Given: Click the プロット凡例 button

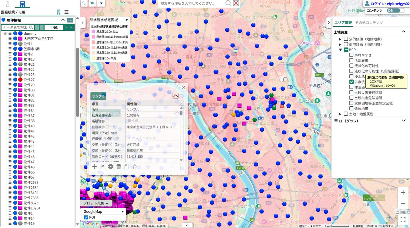Looking at the screenshot, I should [96, 203].
